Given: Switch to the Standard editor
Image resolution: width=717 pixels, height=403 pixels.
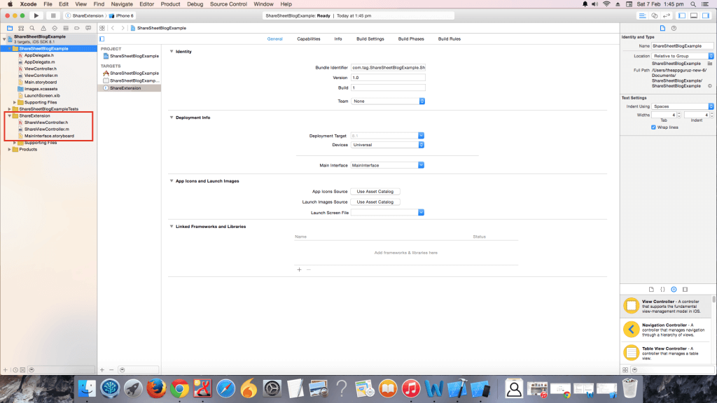Looking at the screenshot, I should 643,15.
